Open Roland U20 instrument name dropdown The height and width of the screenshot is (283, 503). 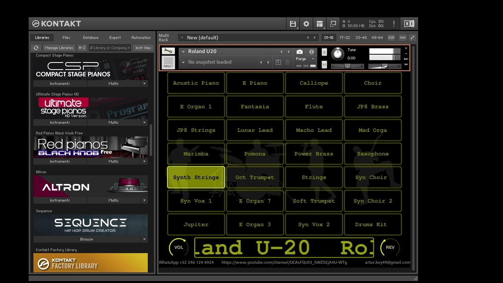[184, 52]
